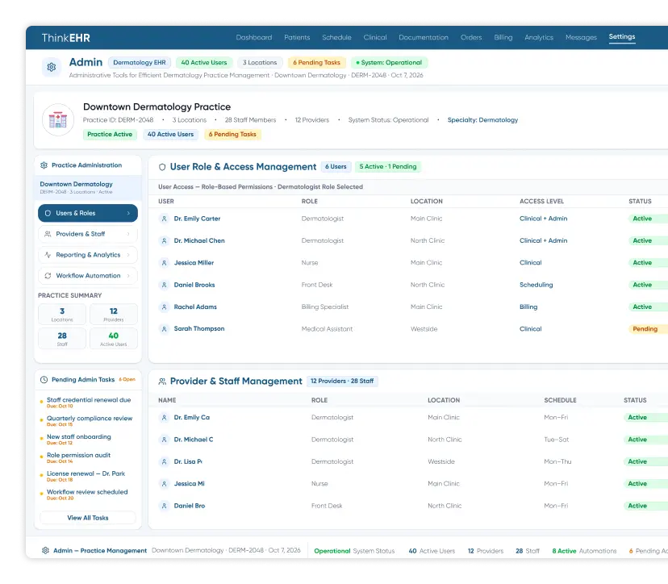
Task: Click the 3 Locations header badge
Action: pyautogui.click(x=260, y=63)
